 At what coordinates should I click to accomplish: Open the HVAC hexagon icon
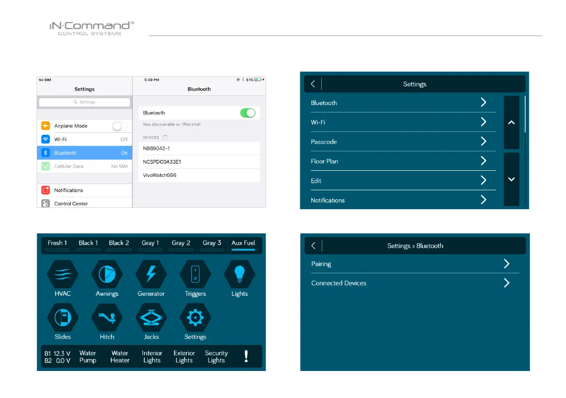(x=62, y=275)
